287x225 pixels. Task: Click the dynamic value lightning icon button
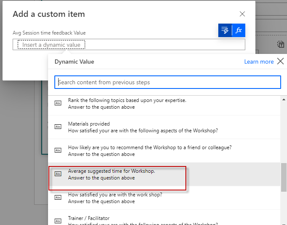point(225,30)
